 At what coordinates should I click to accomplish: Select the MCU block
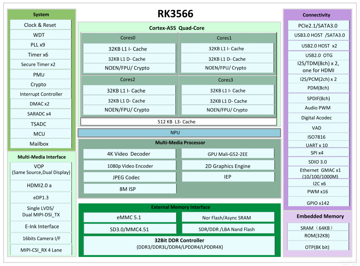click(x=41, y=134)
